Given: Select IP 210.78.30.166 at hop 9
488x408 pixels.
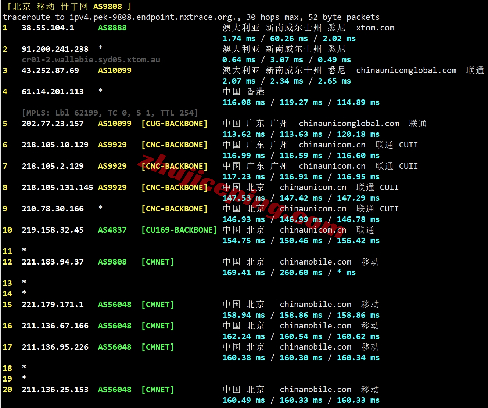Looking at the screenshot, I should tap(53, 209).
